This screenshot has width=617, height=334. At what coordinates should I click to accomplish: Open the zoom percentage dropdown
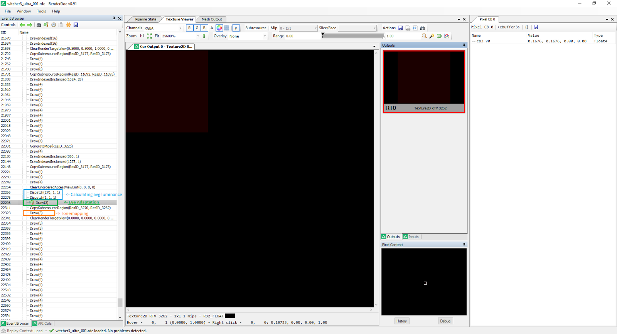tap(180, 36)
